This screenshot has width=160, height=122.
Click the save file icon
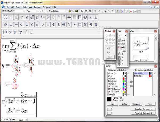pyautogui.click(x=77, y=11)
